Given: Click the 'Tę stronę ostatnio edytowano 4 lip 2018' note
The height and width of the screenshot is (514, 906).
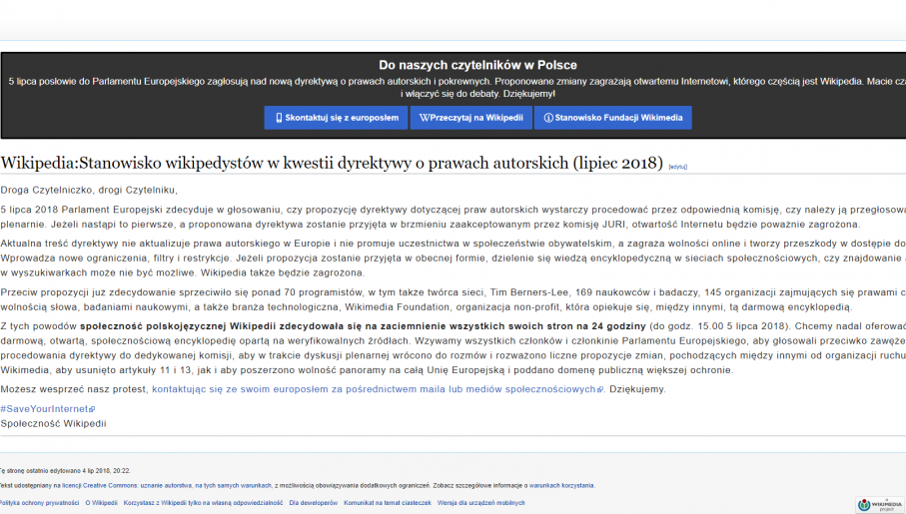Looking at the screenshot, I should 65,471.
